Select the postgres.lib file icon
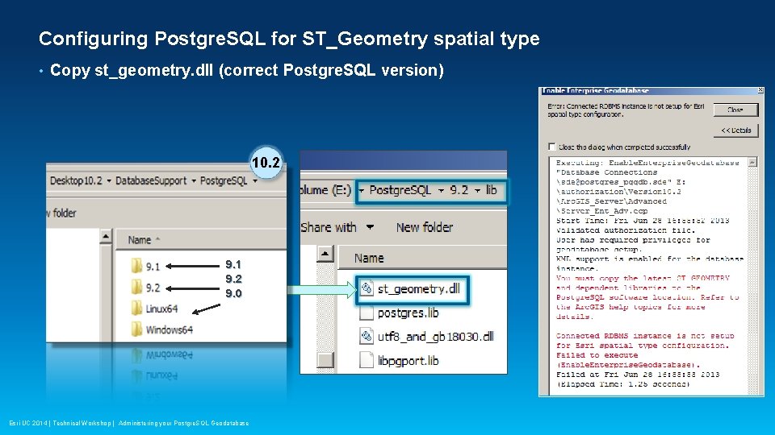Image resolution: width=775 pixels, height=435 pixels. [367, 313]
